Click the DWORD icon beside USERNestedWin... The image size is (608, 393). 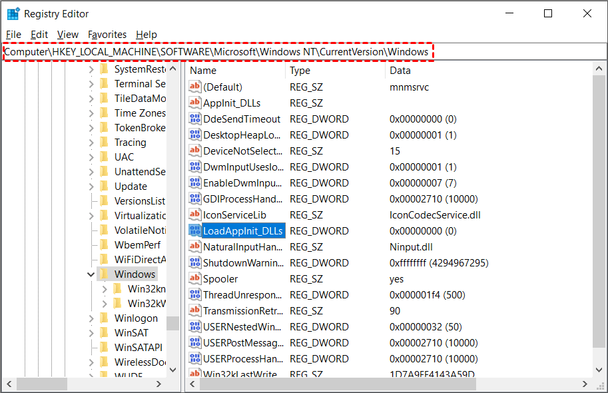coord(194,326)
